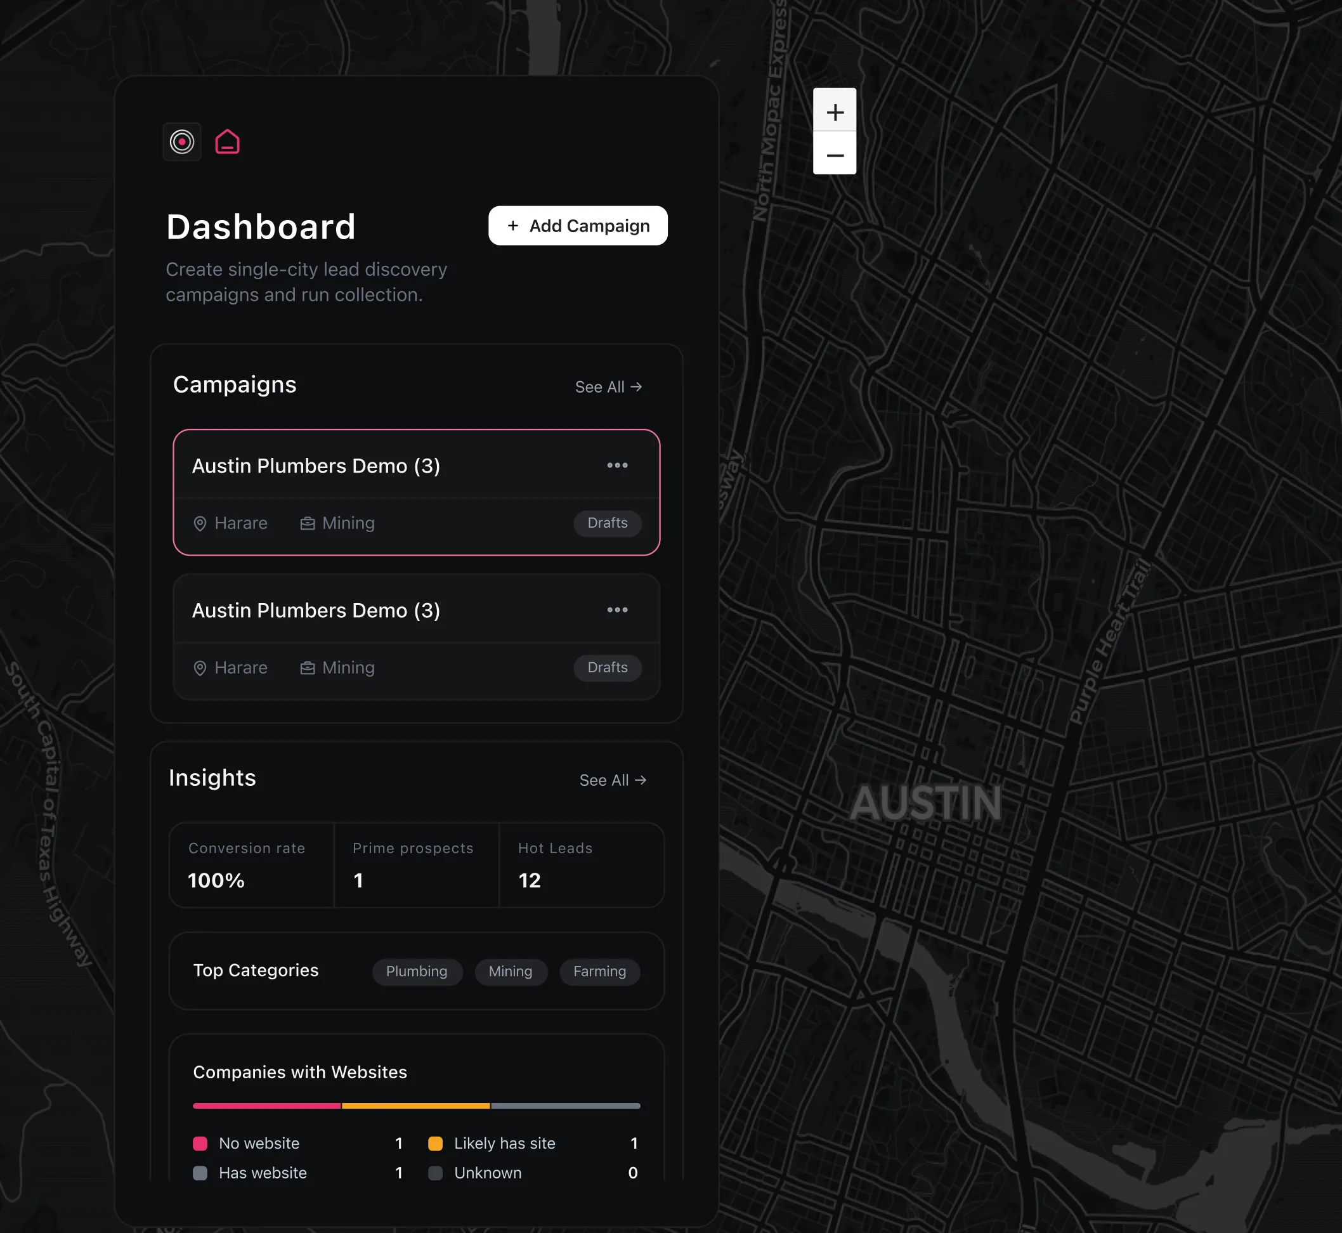1342x1233 pixels.
Task: Click the Add Campaign button
Action: point(578,226)
